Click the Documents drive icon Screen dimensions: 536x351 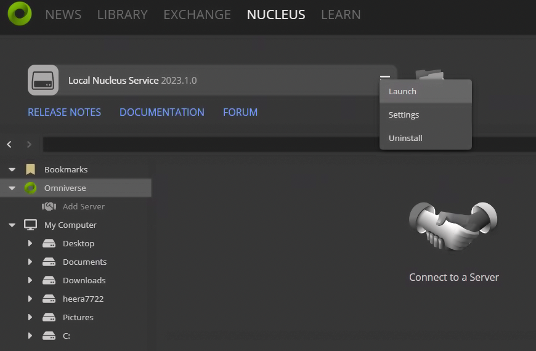click(49, 262)
